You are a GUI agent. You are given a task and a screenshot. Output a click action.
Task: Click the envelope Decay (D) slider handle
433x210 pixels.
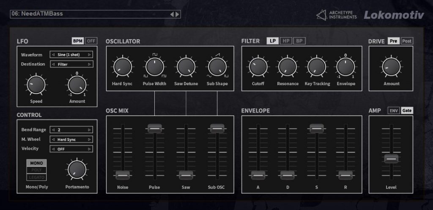(x=288, y=175)
